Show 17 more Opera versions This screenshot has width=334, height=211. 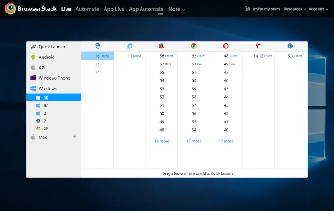point(226,141)
